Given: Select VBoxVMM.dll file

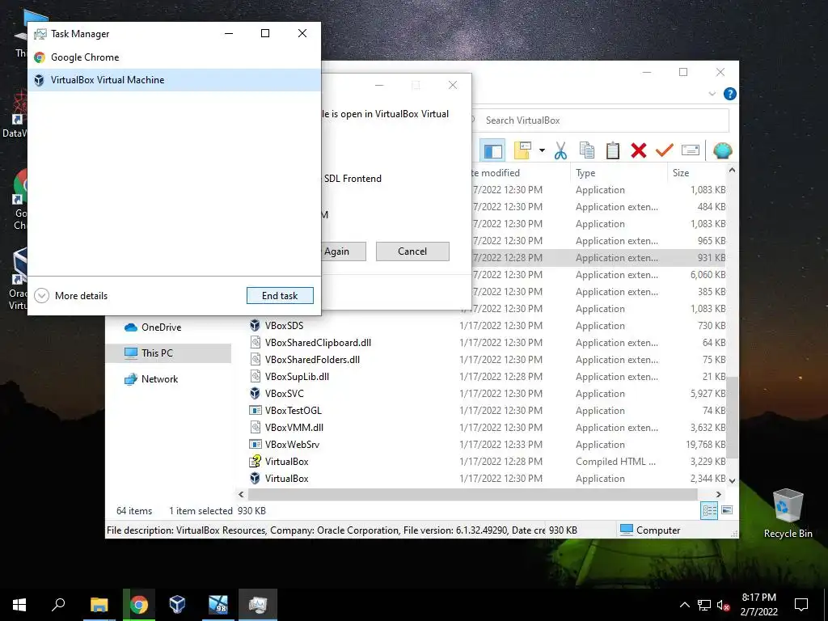Looking at the screenshot, I should 294,427.
